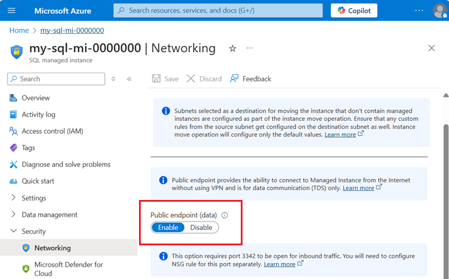
Task: Focus the Search resources, services, and docs box
Action: point(218,10)
